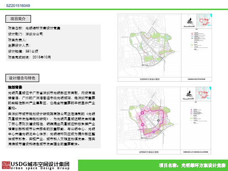The image size is (228, 171).
Task: Click the lower map with the pink ring
Action: point(149,118)
